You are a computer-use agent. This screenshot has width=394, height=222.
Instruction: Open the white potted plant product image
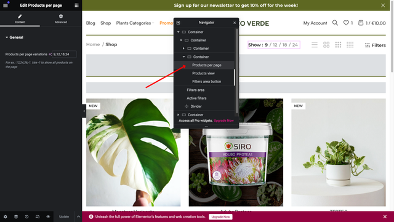point(339,153)
